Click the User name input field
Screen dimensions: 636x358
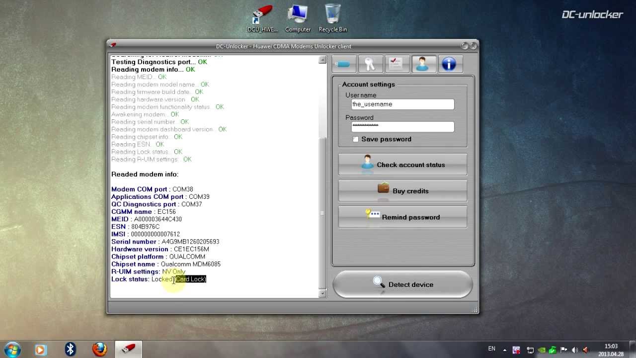coord(402,104)
